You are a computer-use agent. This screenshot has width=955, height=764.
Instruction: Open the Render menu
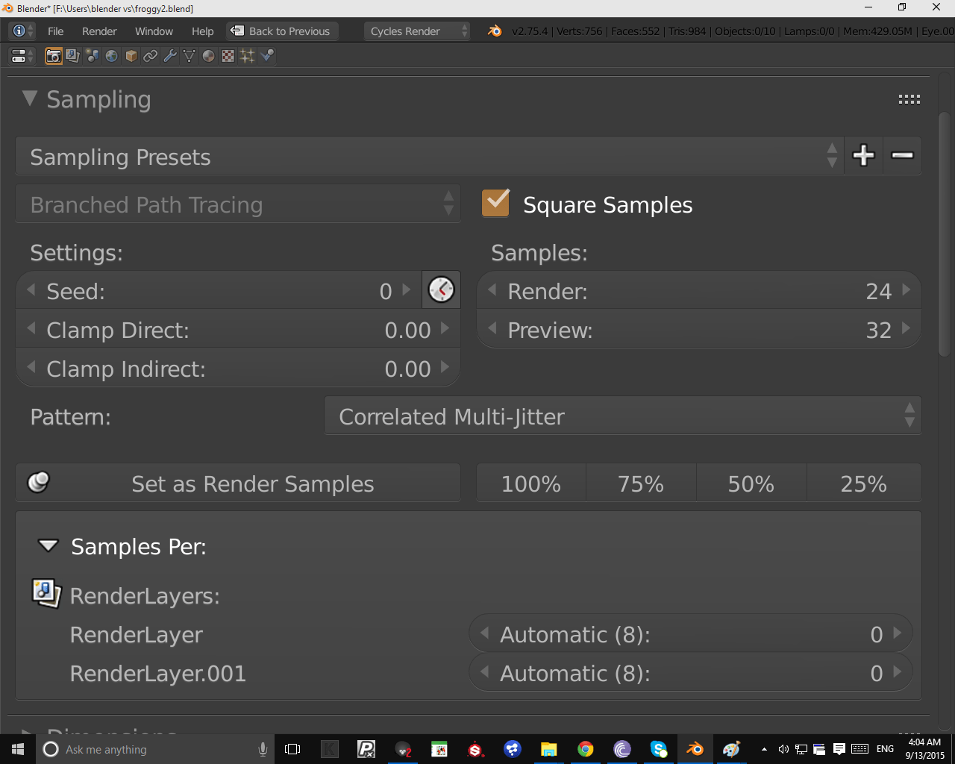(98, 31)
